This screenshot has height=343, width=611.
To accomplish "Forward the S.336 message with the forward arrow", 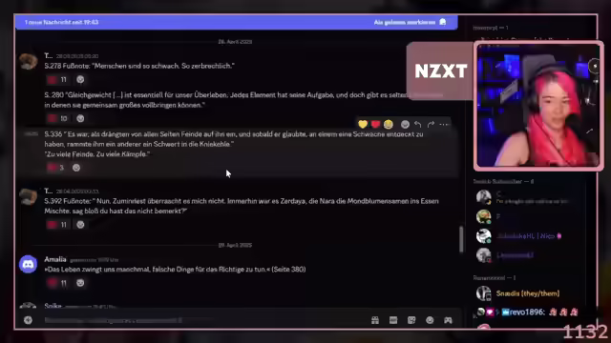I will 431,125.
